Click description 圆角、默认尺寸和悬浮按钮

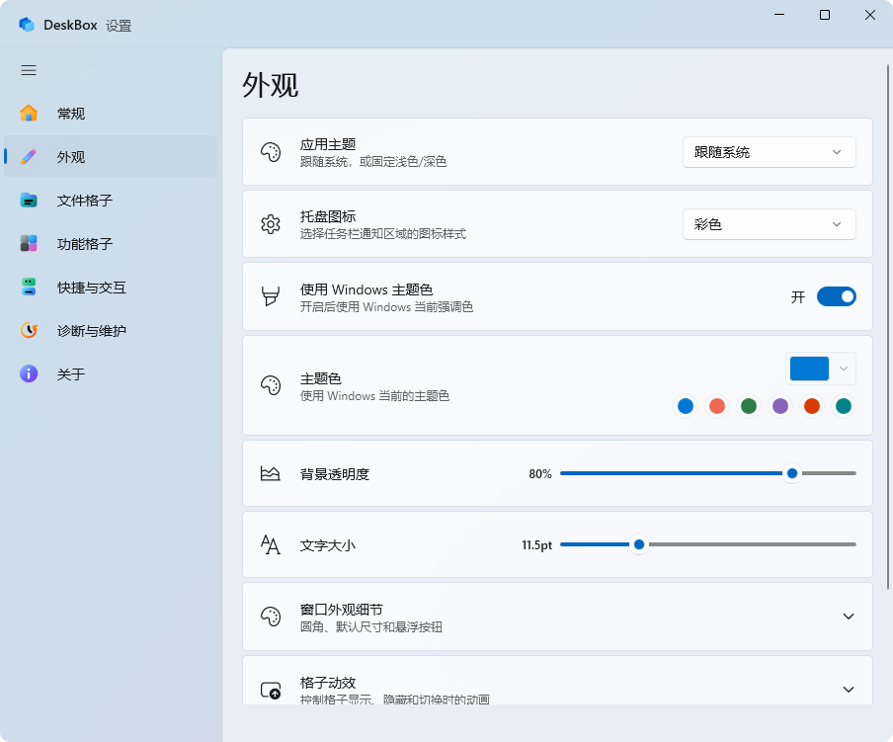coord(371,627)
